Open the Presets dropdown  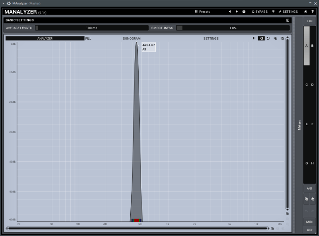click(x=202, y=11)
